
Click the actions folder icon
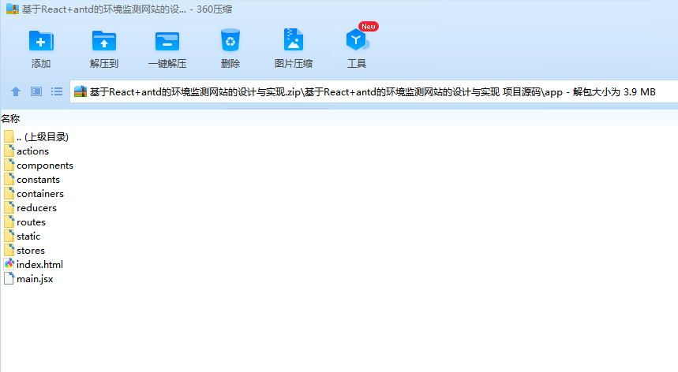click(x=9, y=151)
